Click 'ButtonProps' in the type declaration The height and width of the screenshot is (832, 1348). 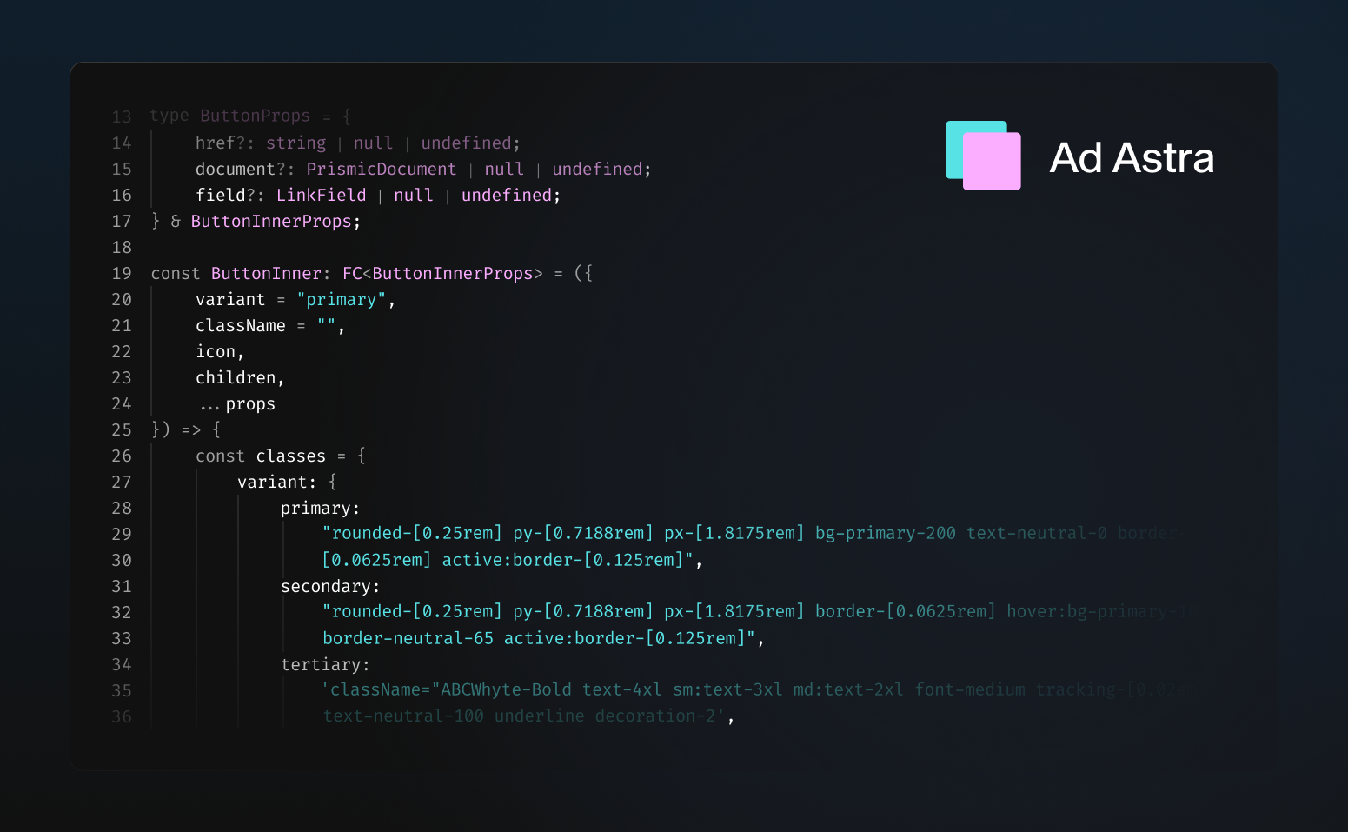(255, 116)
